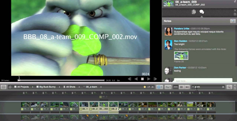Open the Big Buck Bunny breadcrumb
This screenshot has height=121, width=237.
point(46,87)
